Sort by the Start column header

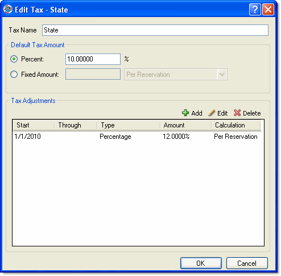pyautogui.click(x=34, y=125)
